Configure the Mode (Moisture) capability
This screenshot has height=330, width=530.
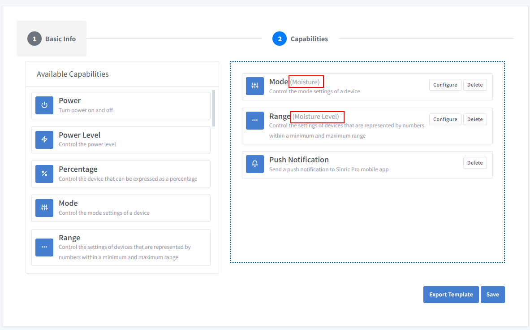[445, 84]
